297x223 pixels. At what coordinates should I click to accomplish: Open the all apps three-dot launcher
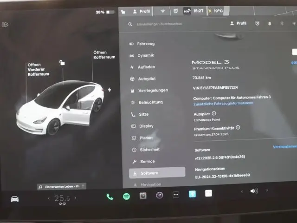pos(176,195)
